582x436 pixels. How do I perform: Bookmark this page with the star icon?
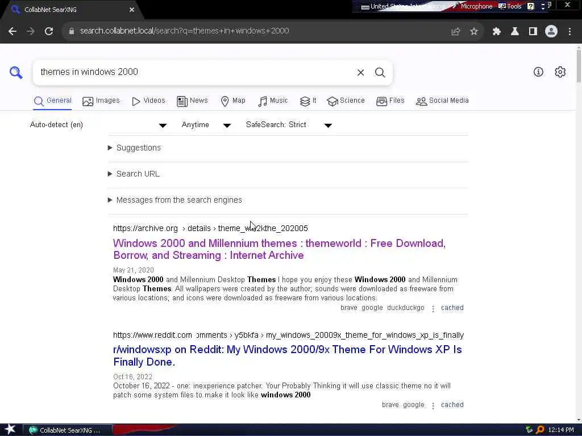(x=474, y=32)
